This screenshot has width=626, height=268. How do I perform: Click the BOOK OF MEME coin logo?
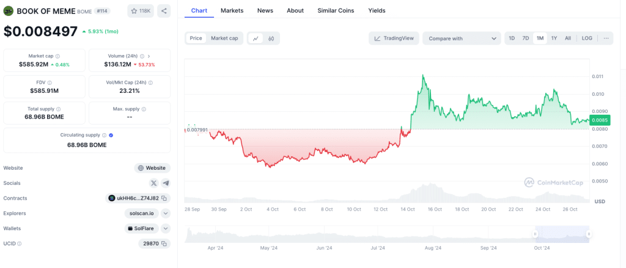point(9,11)
